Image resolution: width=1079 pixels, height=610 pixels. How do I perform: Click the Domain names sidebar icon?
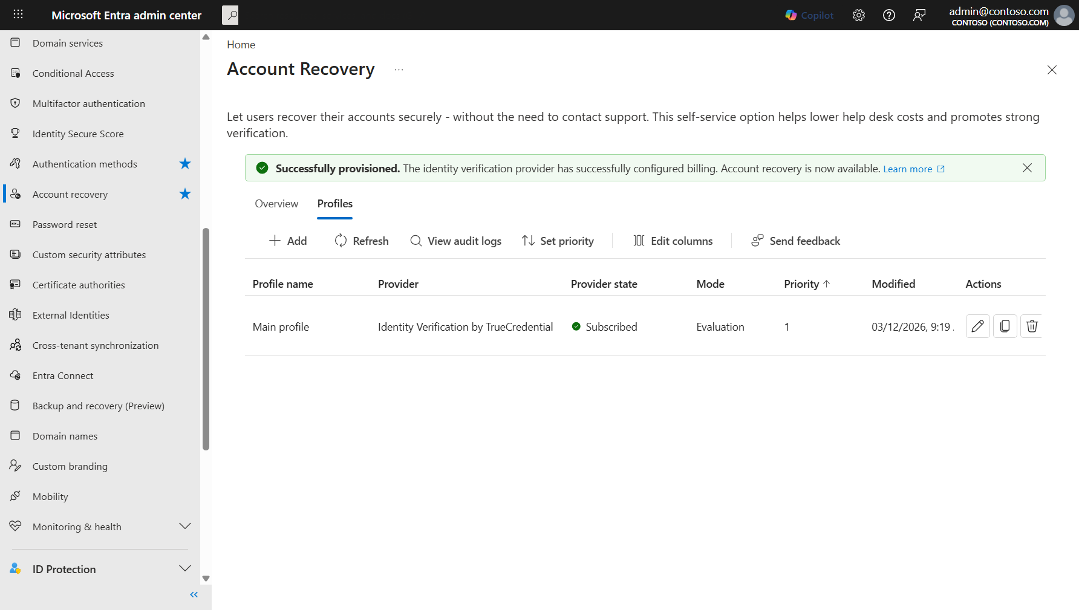pyautogui.click(x=16, y=435)
